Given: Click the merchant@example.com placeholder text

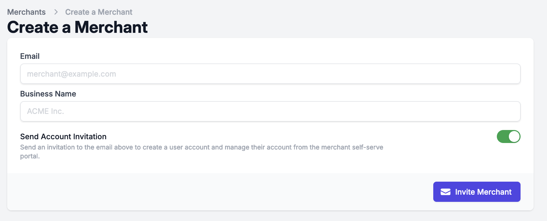Looking at the screenshot, I should point(71,74).
